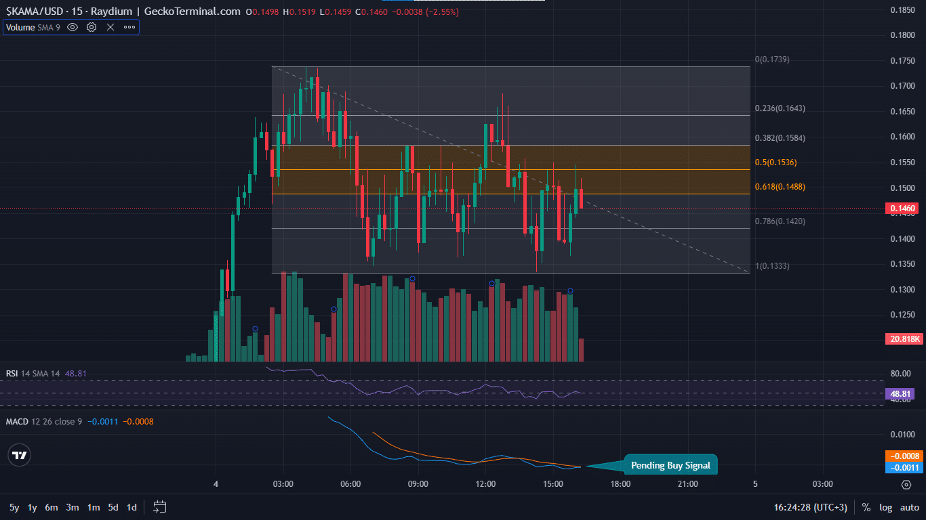This screenshot has width=926, height=520.
Task: Open go-to-date calendar icon
Action: pos(160,506)
